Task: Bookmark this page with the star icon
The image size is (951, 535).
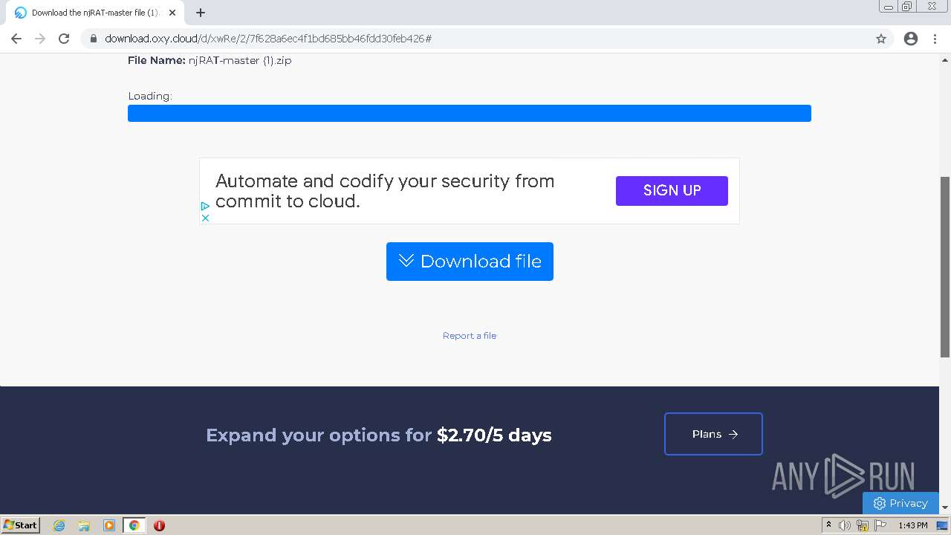Action: (x=881, y=39)
